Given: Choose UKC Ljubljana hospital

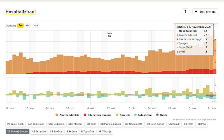Looking at the screenshot, I should pos(56,124).
